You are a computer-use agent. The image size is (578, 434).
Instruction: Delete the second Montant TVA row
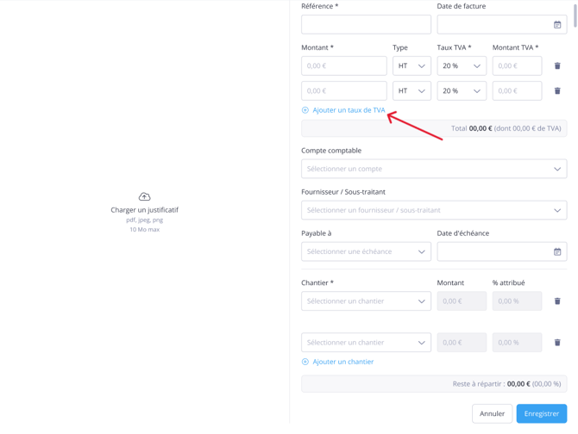(557, 91)
